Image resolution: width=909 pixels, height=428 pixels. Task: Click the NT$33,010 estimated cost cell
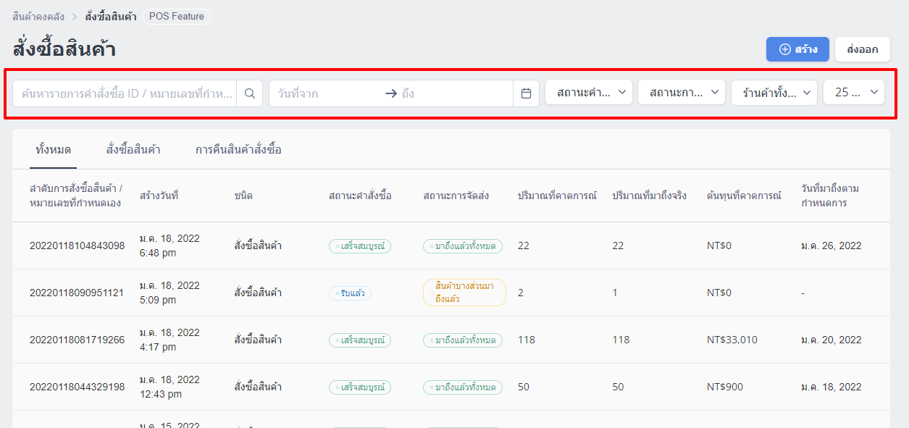pos(732,340)
